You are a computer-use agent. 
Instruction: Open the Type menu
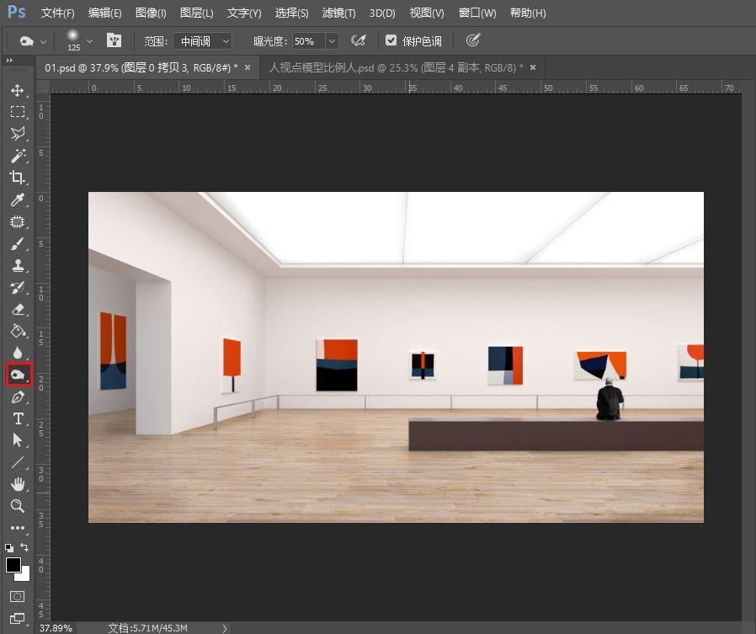pos(244,13)
